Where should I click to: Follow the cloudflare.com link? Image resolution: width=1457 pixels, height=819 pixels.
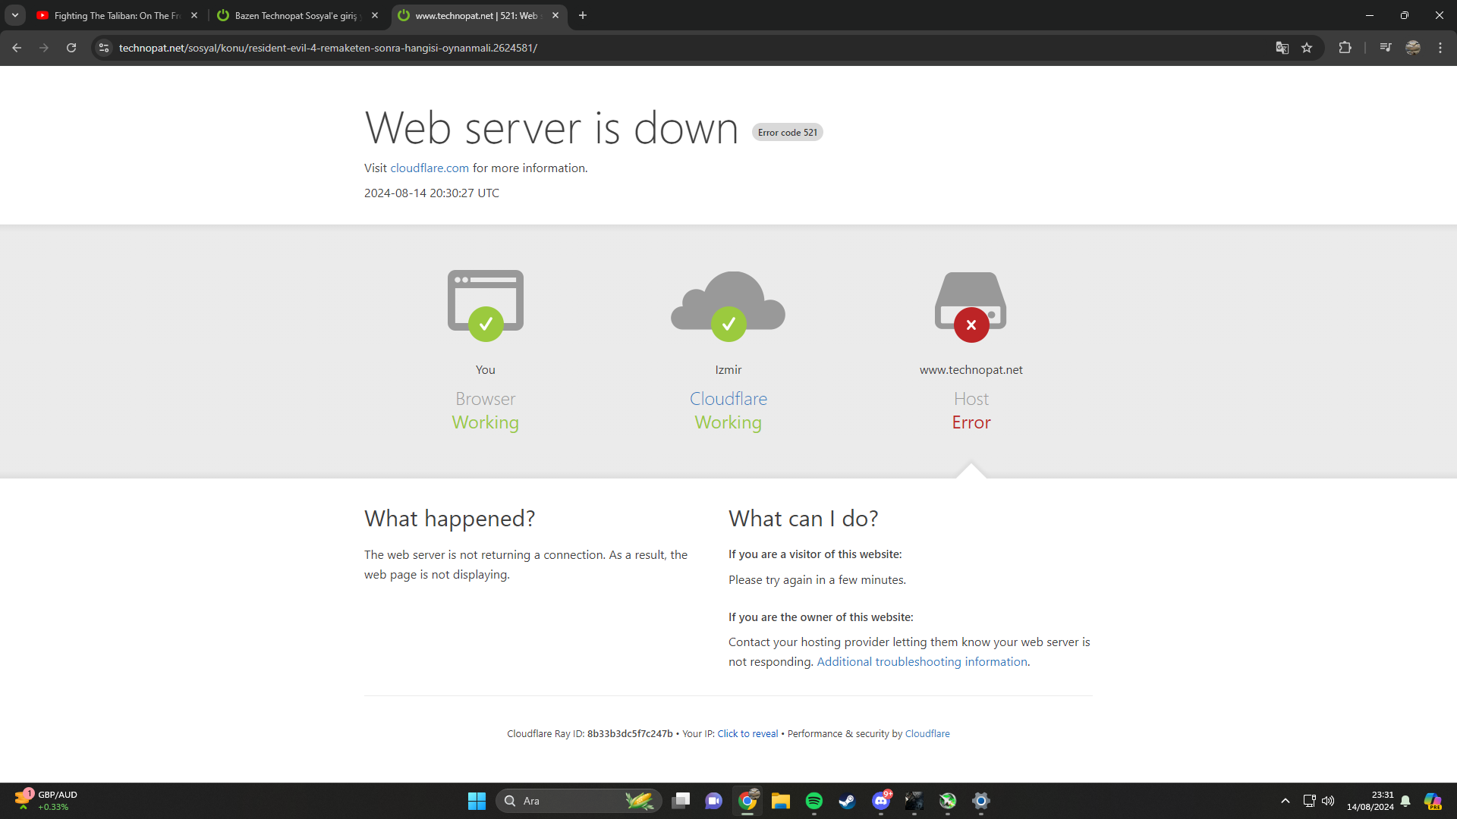pos(430,168)
